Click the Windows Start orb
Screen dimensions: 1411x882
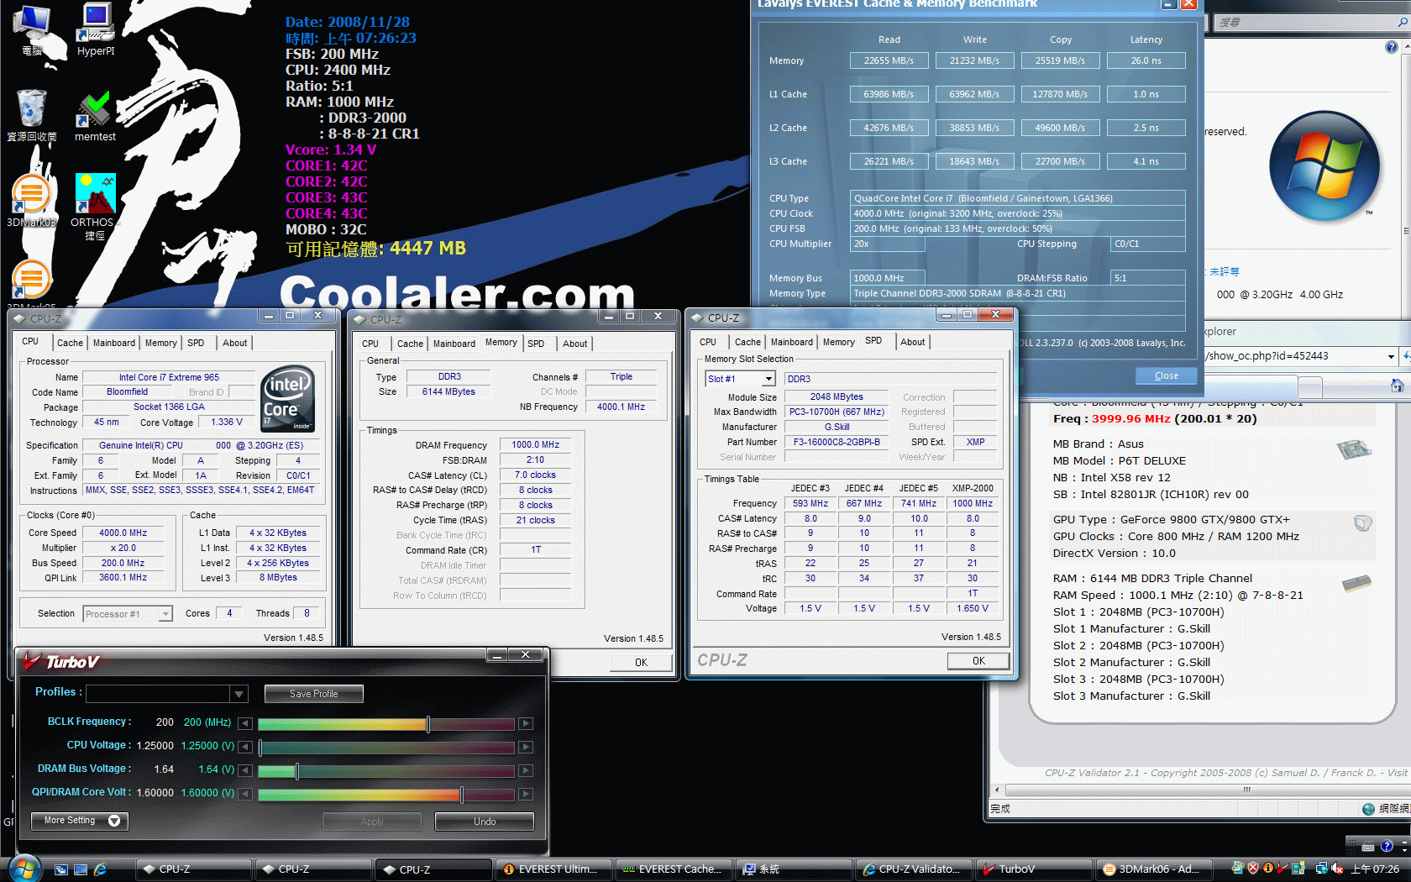click(24, 869)
